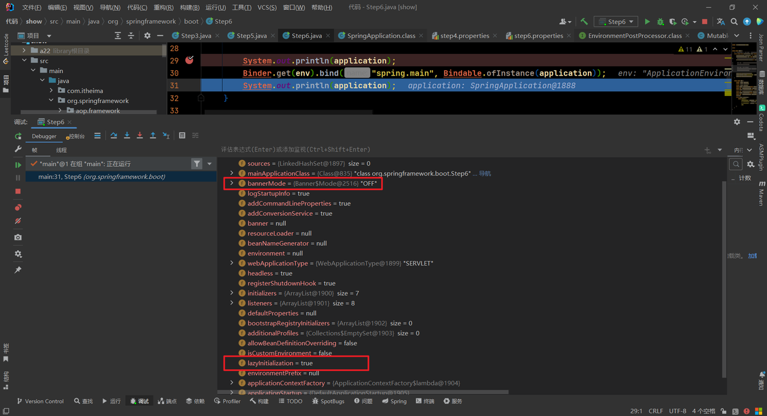Viewport: 767px width, 416px height.
Task: Select the headless = true variable row
Action: click(470, 273)
